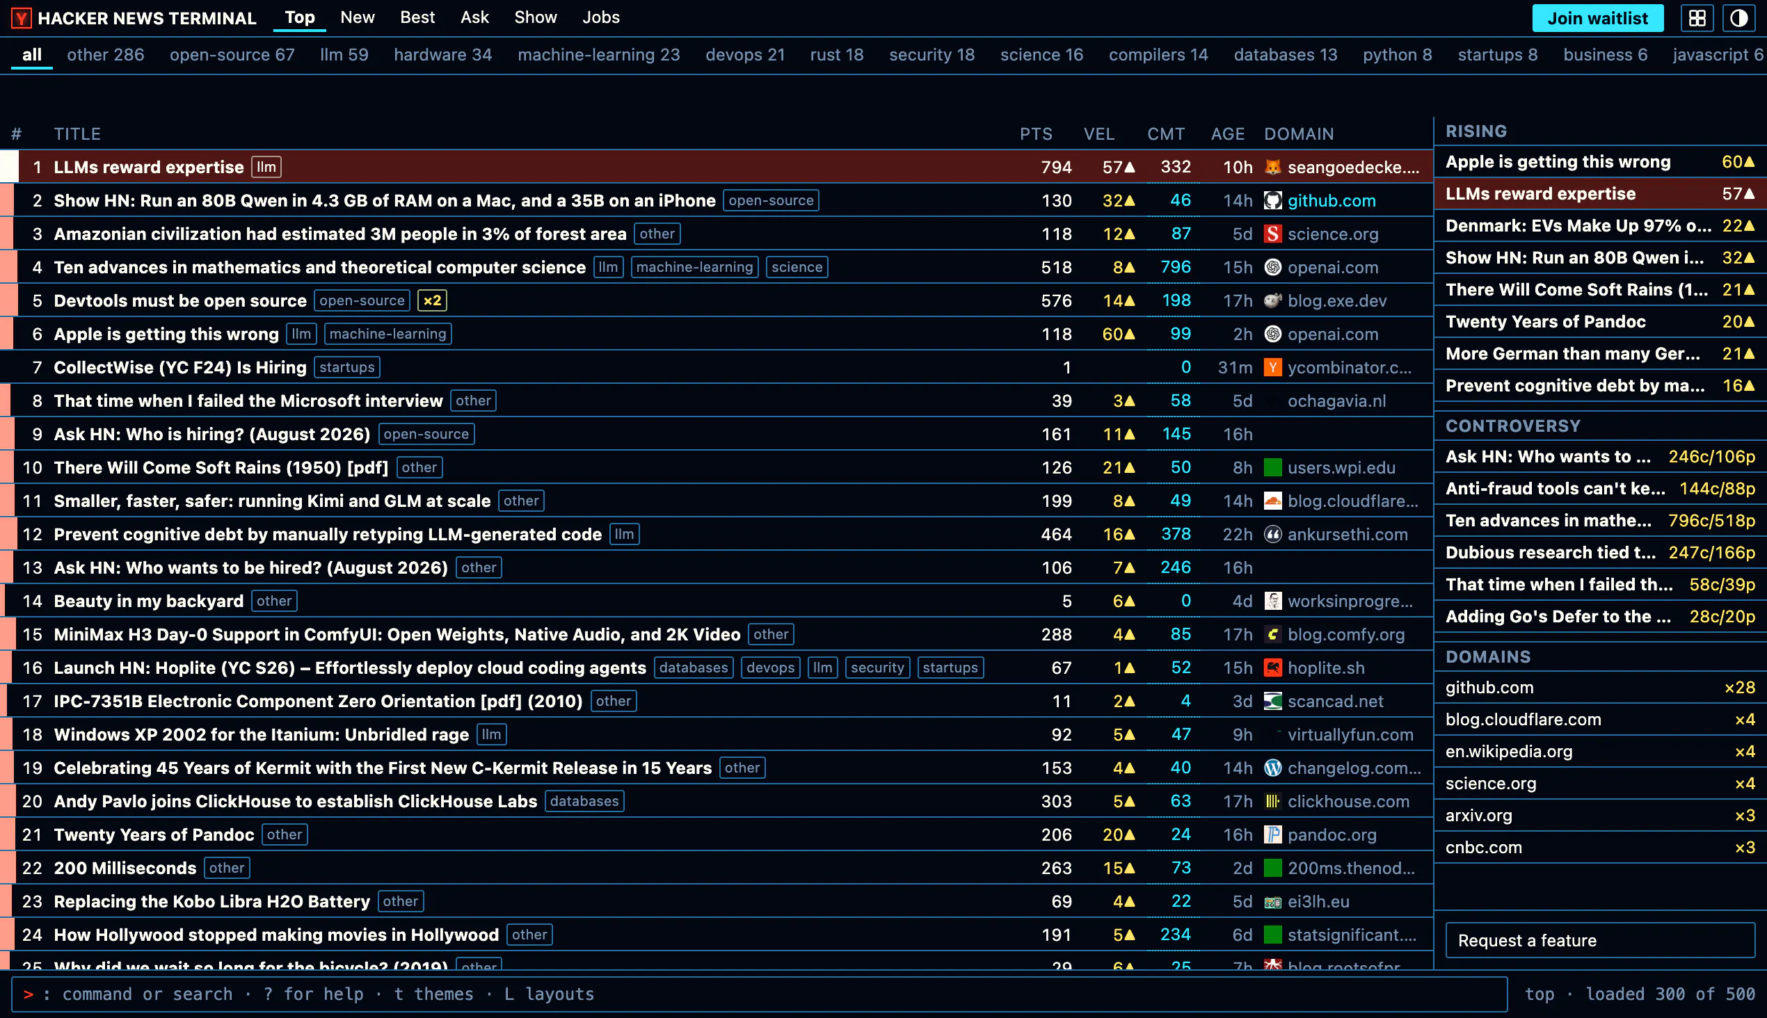Click the PTS column header
The height and width of the screenshot is (1018, 1767).
coord(1036,134)
